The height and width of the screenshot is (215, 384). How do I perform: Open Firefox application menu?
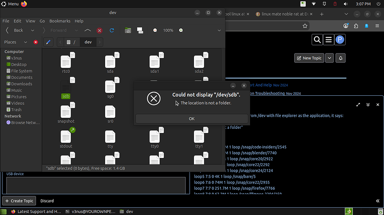(x=377, y=26)
